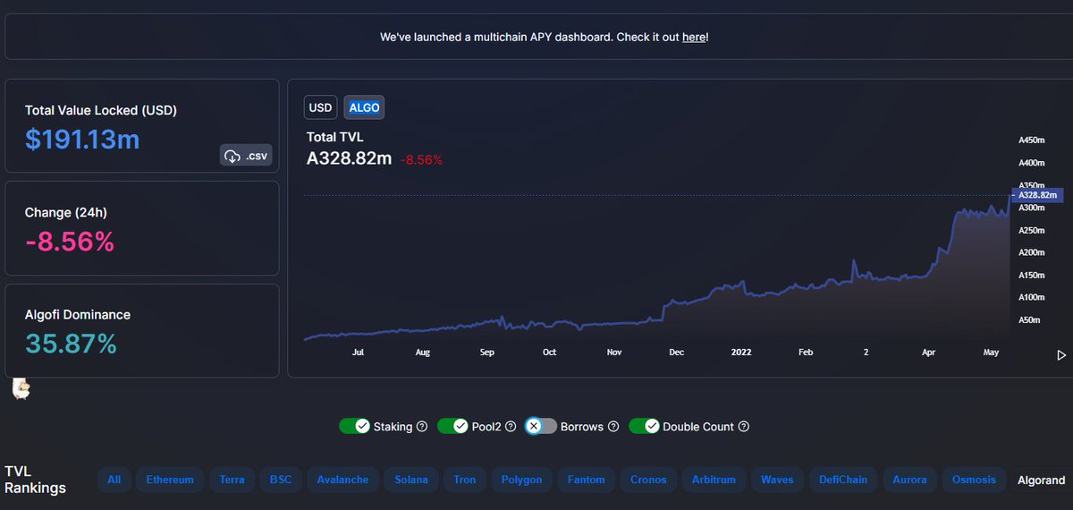Screen dimensions: 1073x510
Task: Open the llama mascot icon below Algofi Dominance
Action: pyautogui.click(x=21, y=388)
